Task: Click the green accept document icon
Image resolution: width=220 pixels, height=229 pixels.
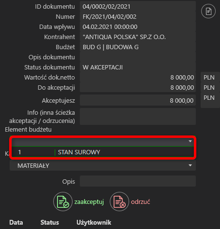Action: pos(63,202)
